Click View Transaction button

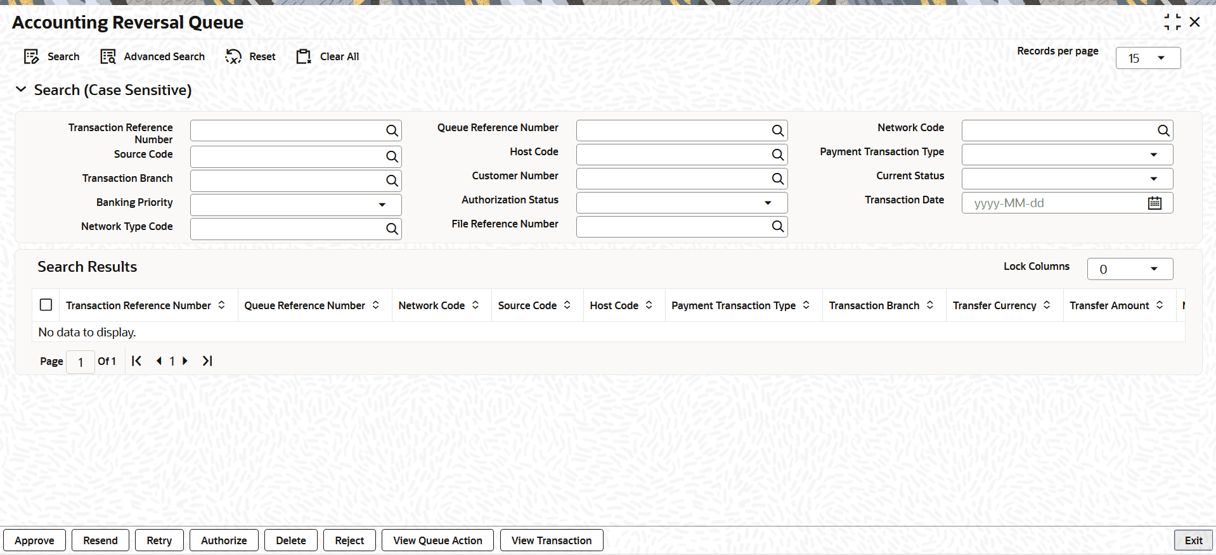(552, 540)
